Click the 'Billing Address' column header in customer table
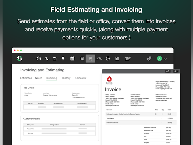 (55, 125)
